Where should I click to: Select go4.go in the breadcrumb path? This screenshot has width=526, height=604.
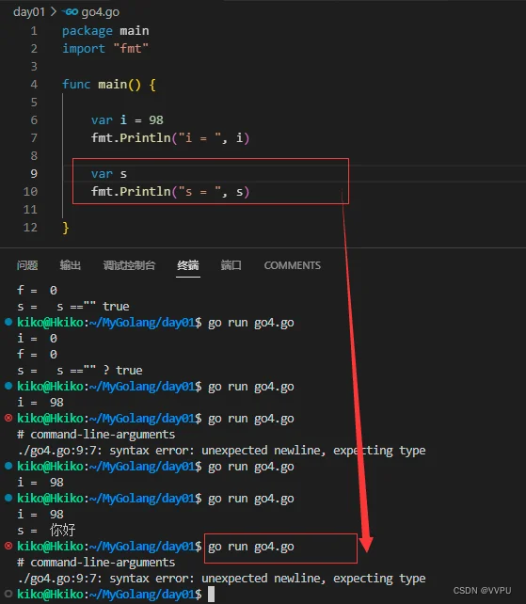click(x=100, y=12)
